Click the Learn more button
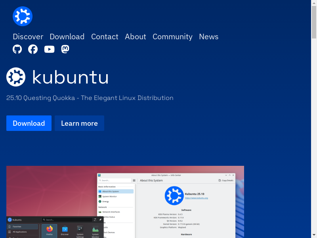The image size is (317, 238). pos(79,123)
